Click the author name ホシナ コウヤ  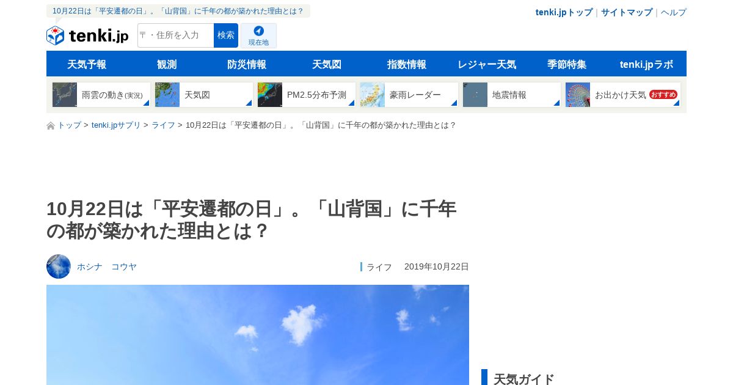coord(107,266)
